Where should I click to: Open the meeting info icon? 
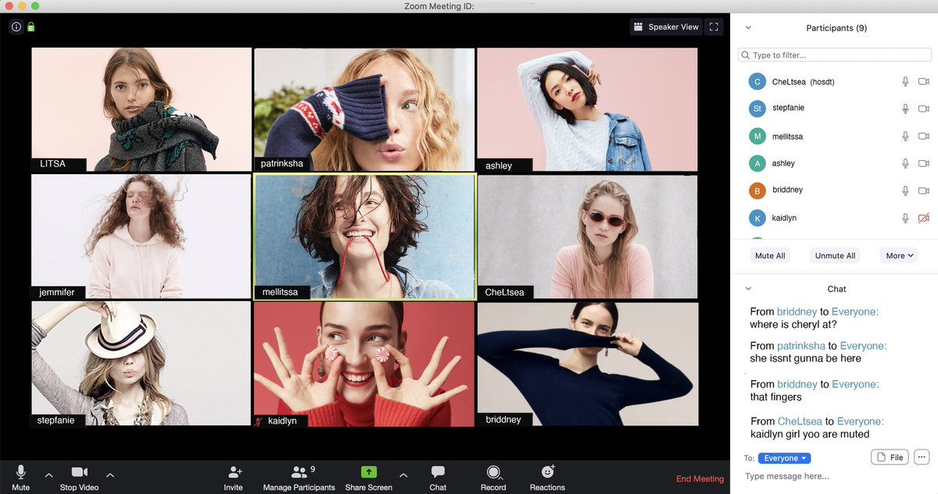coord(16,27)
